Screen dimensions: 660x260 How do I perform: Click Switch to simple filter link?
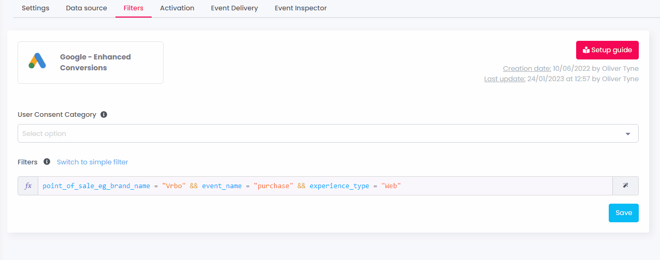(92, 162)
